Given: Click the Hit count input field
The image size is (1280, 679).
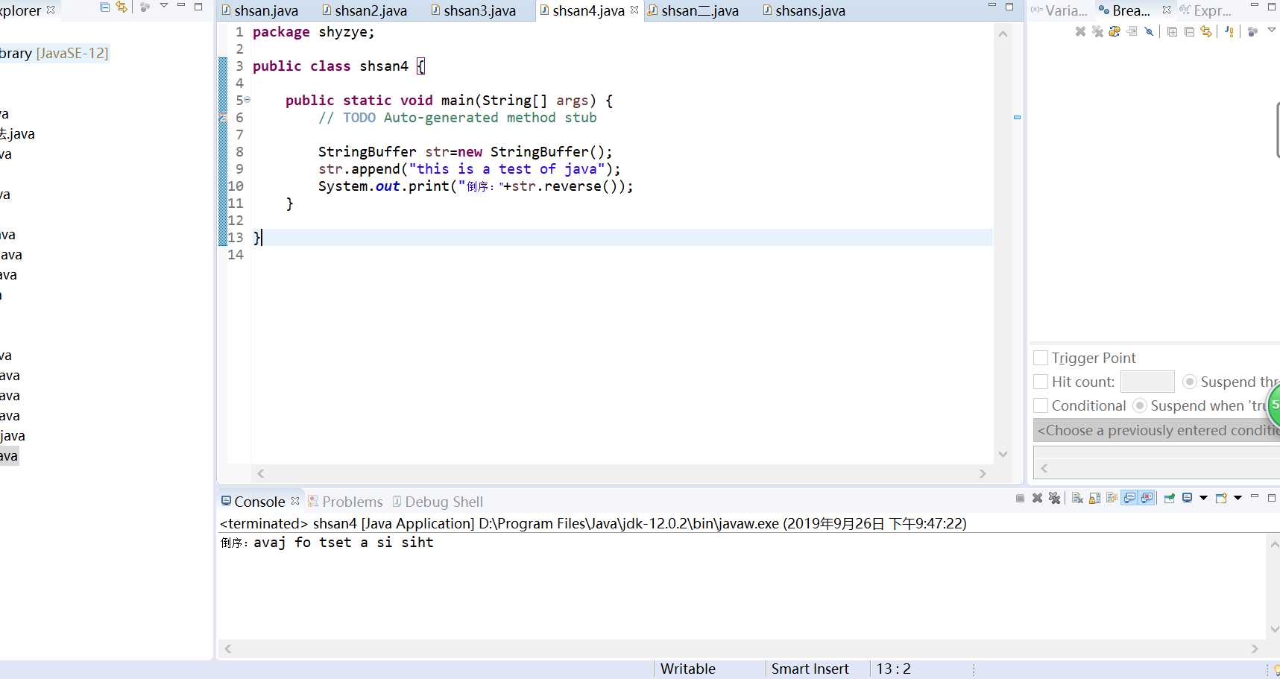Looking at the screenshot, I should tap(1147, 382).
